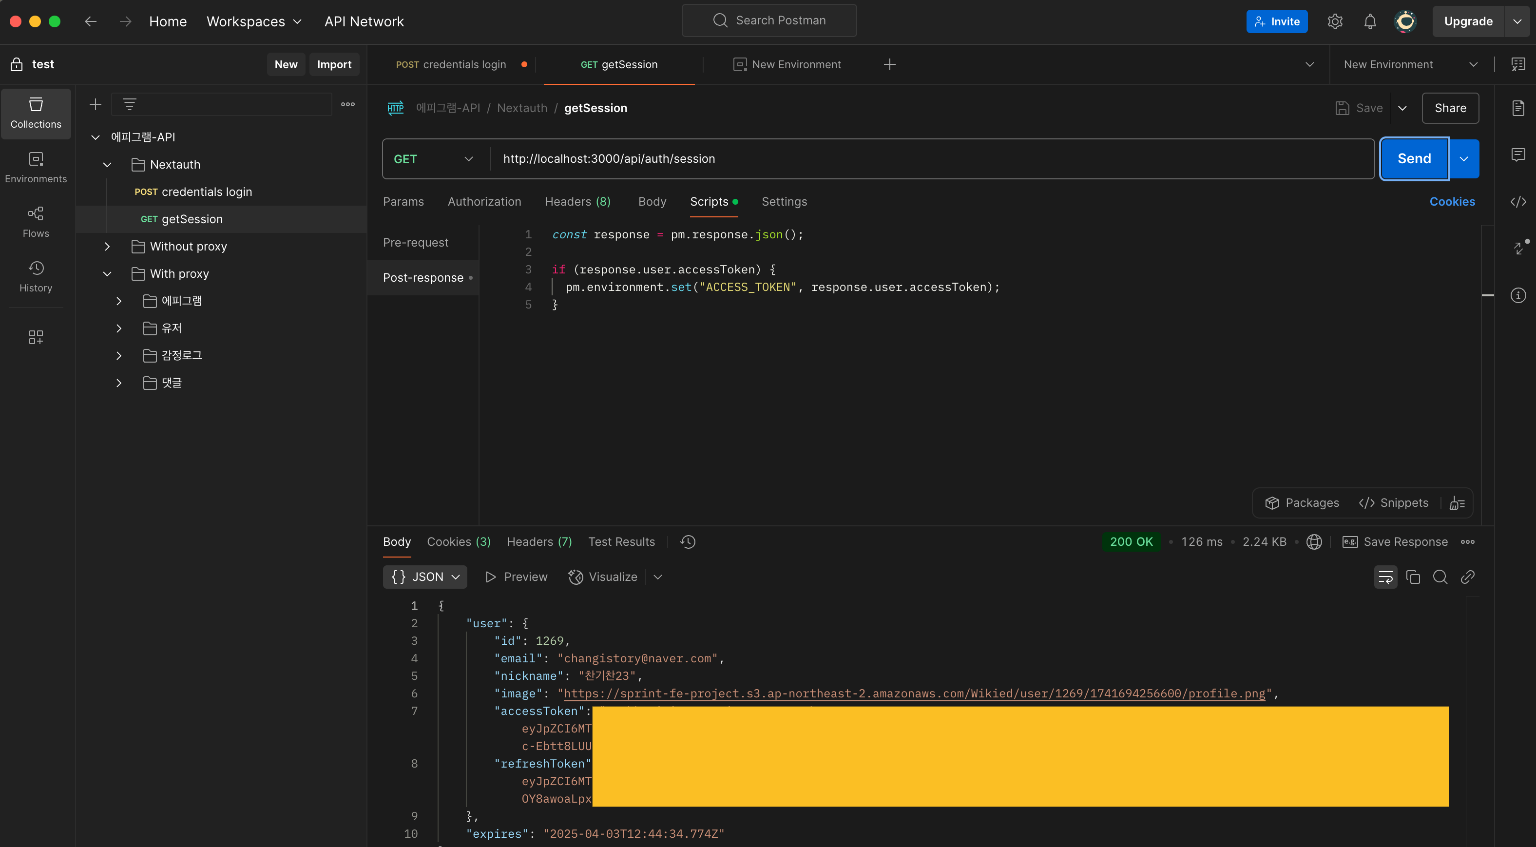Open the code snippet panel icon
The height and width of the screenshot is (847, 1536).
(x=1517, y=202)
